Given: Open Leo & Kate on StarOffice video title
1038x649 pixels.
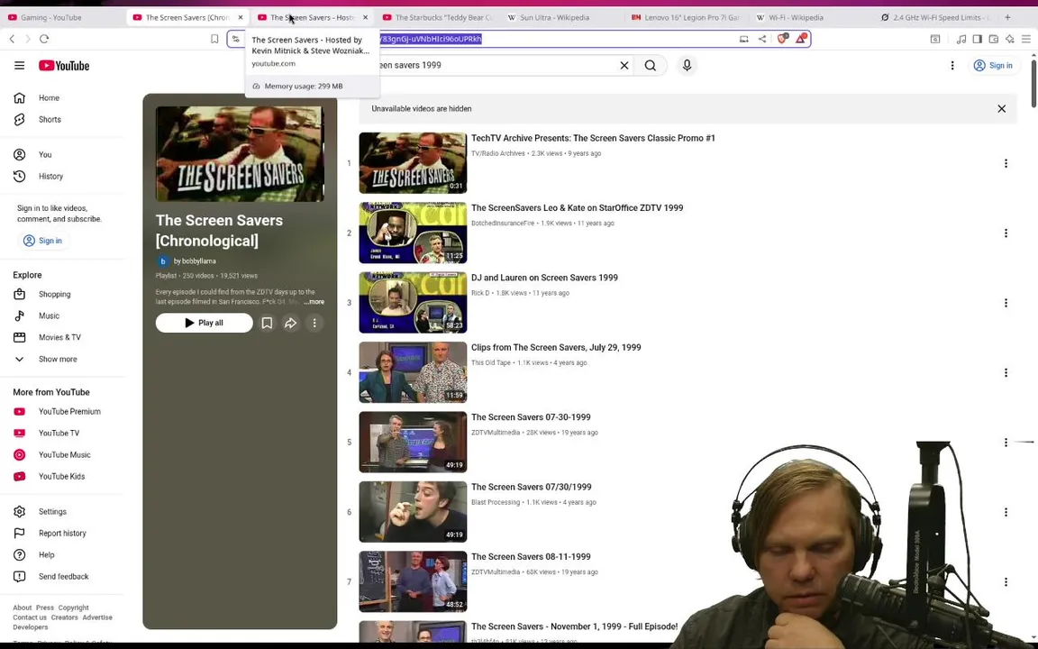Looking at the screenshot, I should point(577,208).
